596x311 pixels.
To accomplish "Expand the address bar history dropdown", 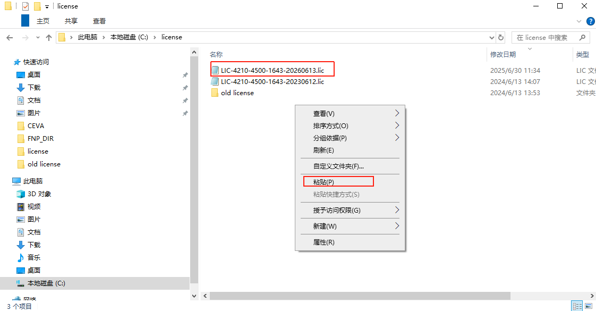I will [x=491, y=37].
